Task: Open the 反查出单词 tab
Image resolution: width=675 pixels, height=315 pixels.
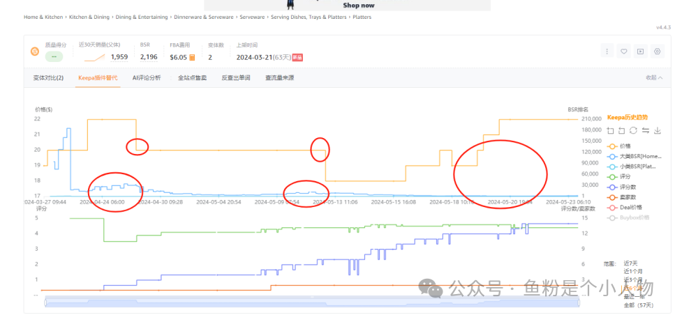Action: click(236, 78)
